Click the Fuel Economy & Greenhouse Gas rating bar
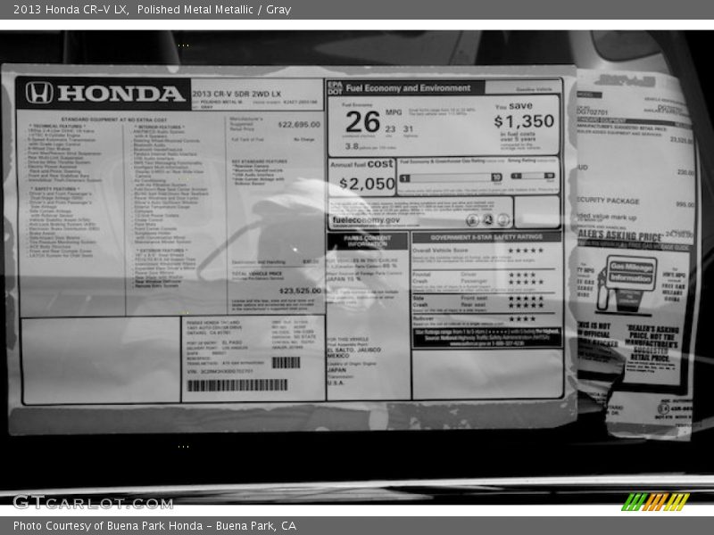Viewport: 714px width, 535px height. 450,177
